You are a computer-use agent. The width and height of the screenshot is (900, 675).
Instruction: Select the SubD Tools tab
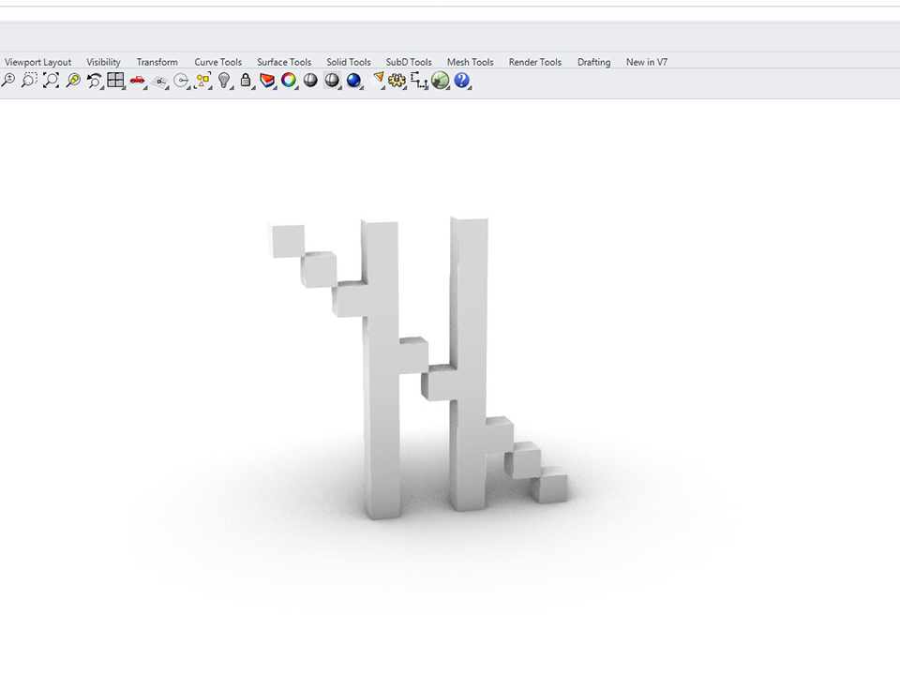click(x=409, y=62)
